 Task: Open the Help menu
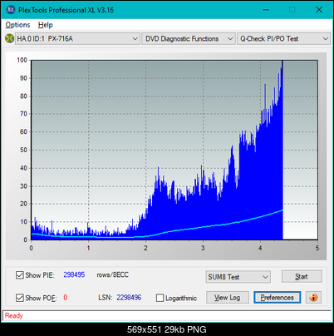[46, 25]
